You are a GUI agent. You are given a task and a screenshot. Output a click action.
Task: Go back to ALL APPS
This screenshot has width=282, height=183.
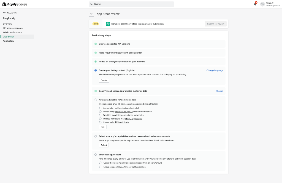click(10, 13)
